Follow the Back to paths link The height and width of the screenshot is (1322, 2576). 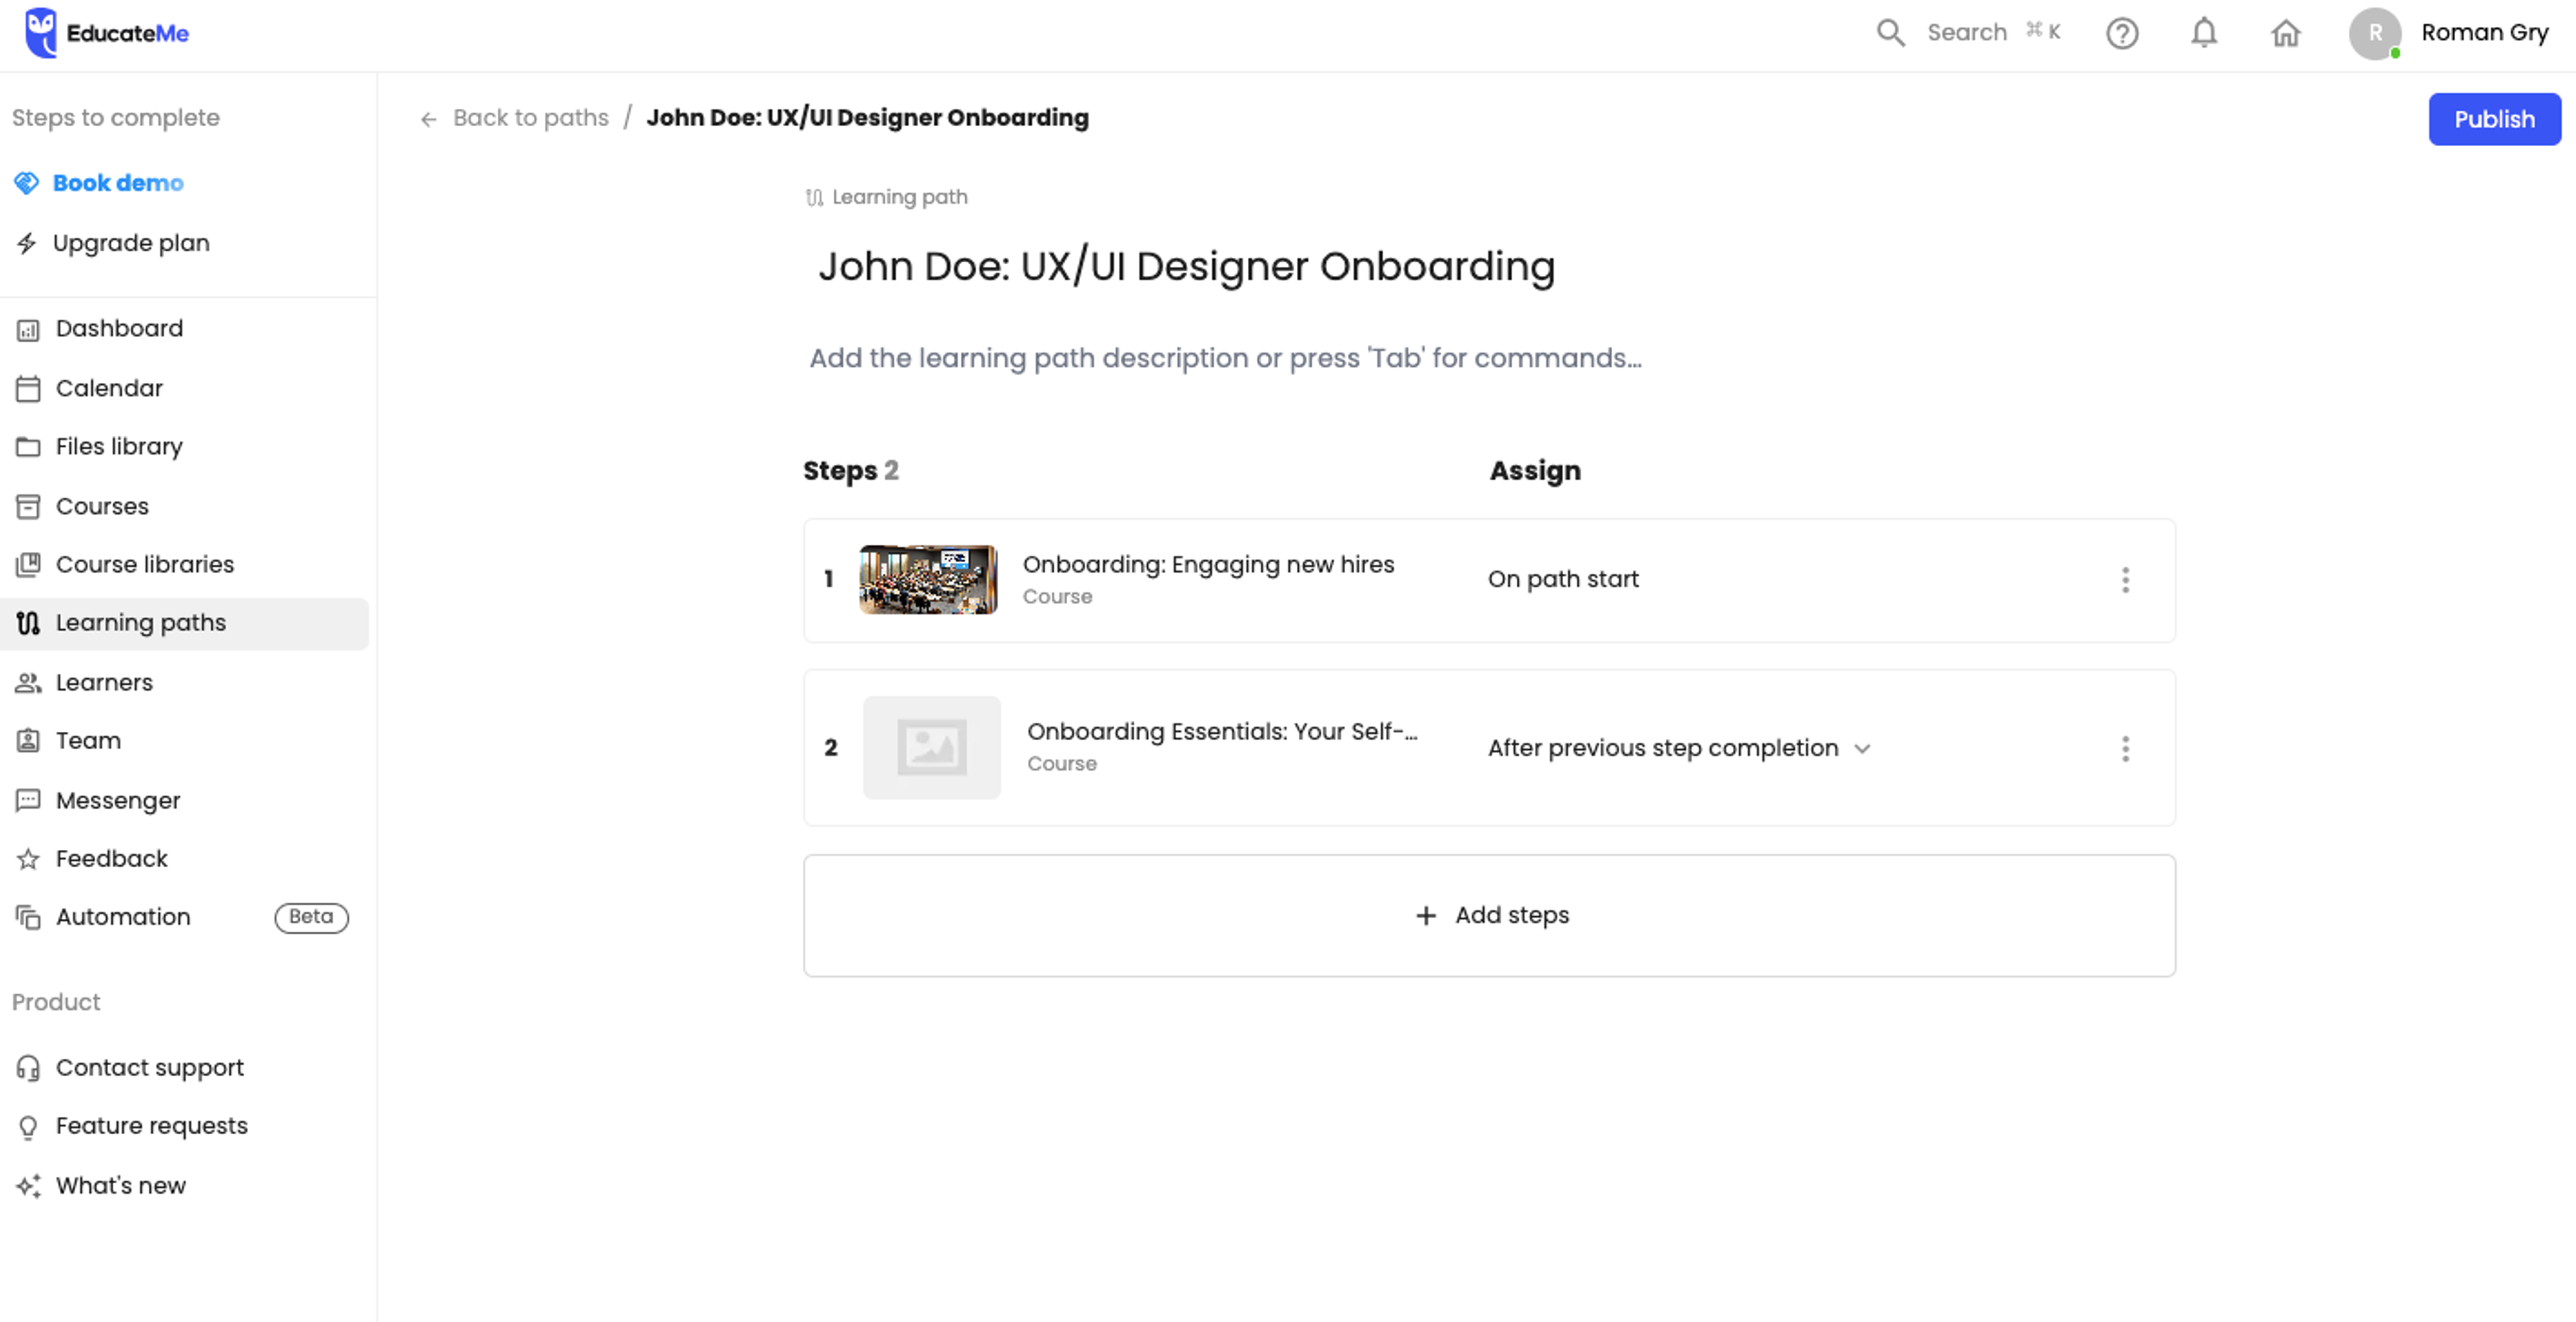point(531,118)
